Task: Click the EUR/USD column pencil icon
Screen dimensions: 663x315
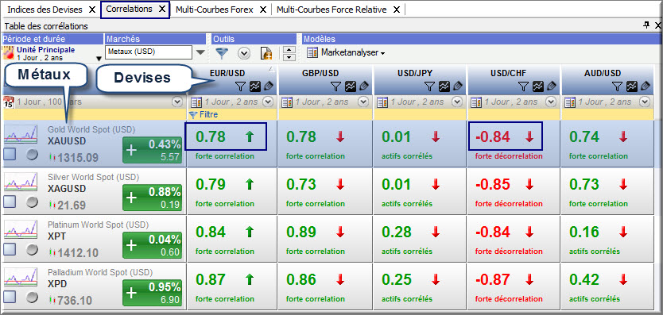Action: (269, 86)
